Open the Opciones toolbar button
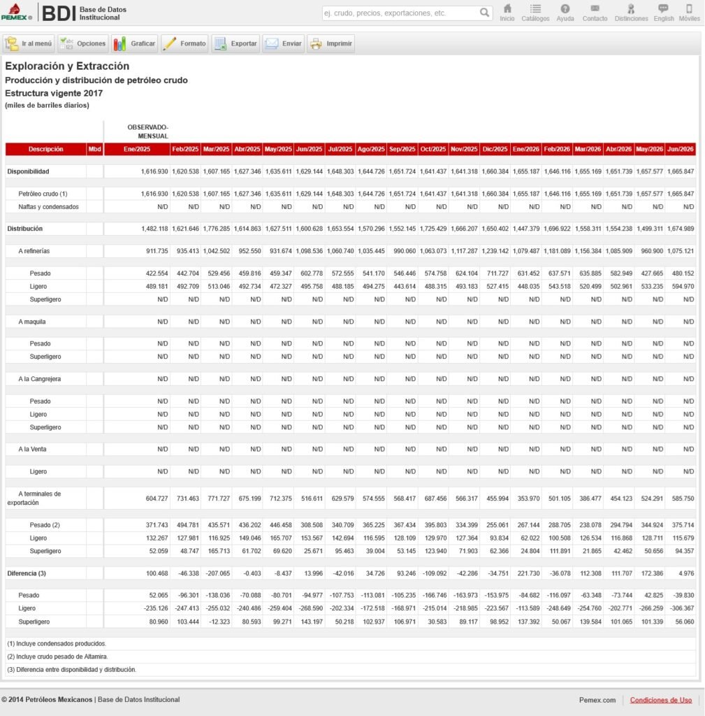Viewport: 705px width, 716px height. point(83,43)
